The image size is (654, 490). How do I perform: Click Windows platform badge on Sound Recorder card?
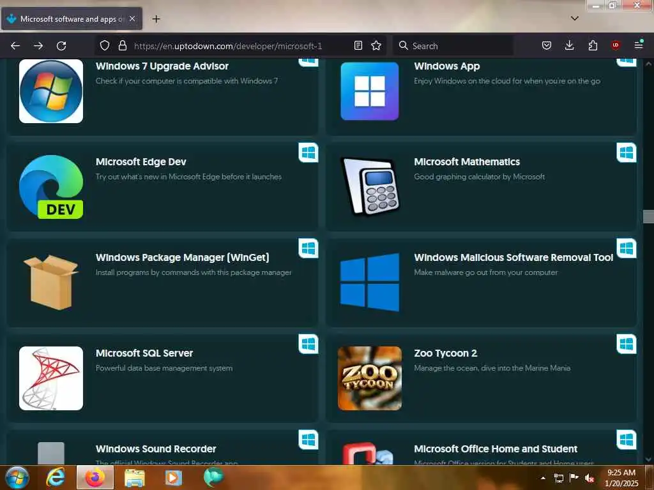pos(308,440)
